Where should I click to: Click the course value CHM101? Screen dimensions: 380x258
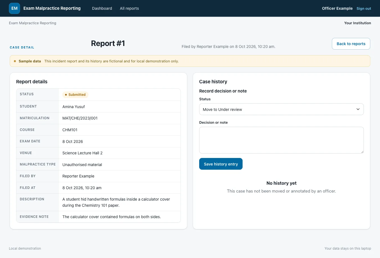[x=70, y=130]
